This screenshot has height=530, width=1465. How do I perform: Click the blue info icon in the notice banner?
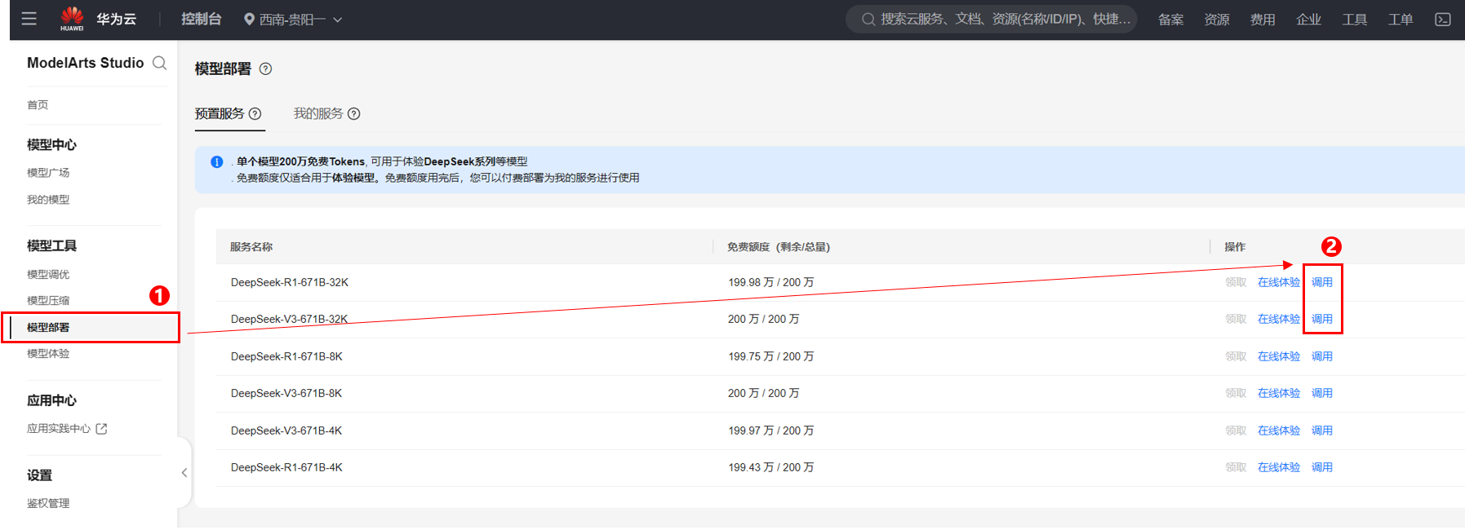click(216, 161)
